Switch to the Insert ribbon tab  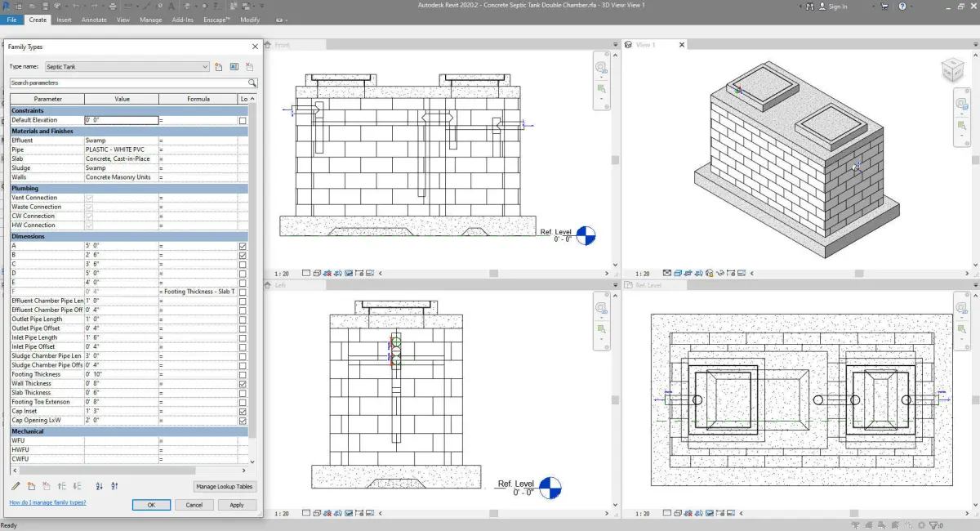point(64,19)
